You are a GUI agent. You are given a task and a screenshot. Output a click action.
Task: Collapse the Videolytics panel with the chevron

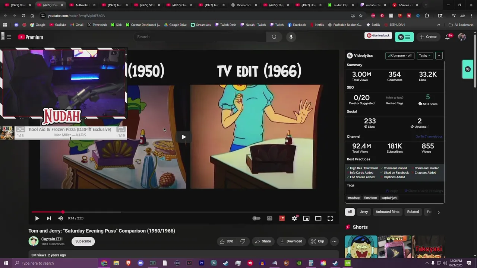pos(439,55)
